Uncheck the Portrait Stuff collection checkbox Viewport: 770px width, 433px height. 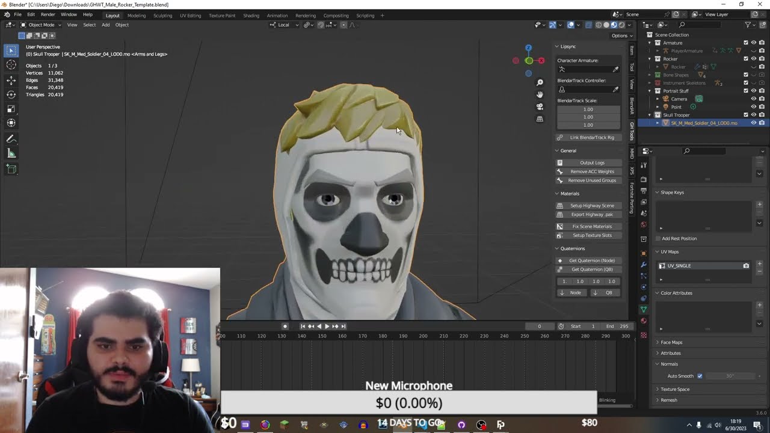(x=746, y=91)
